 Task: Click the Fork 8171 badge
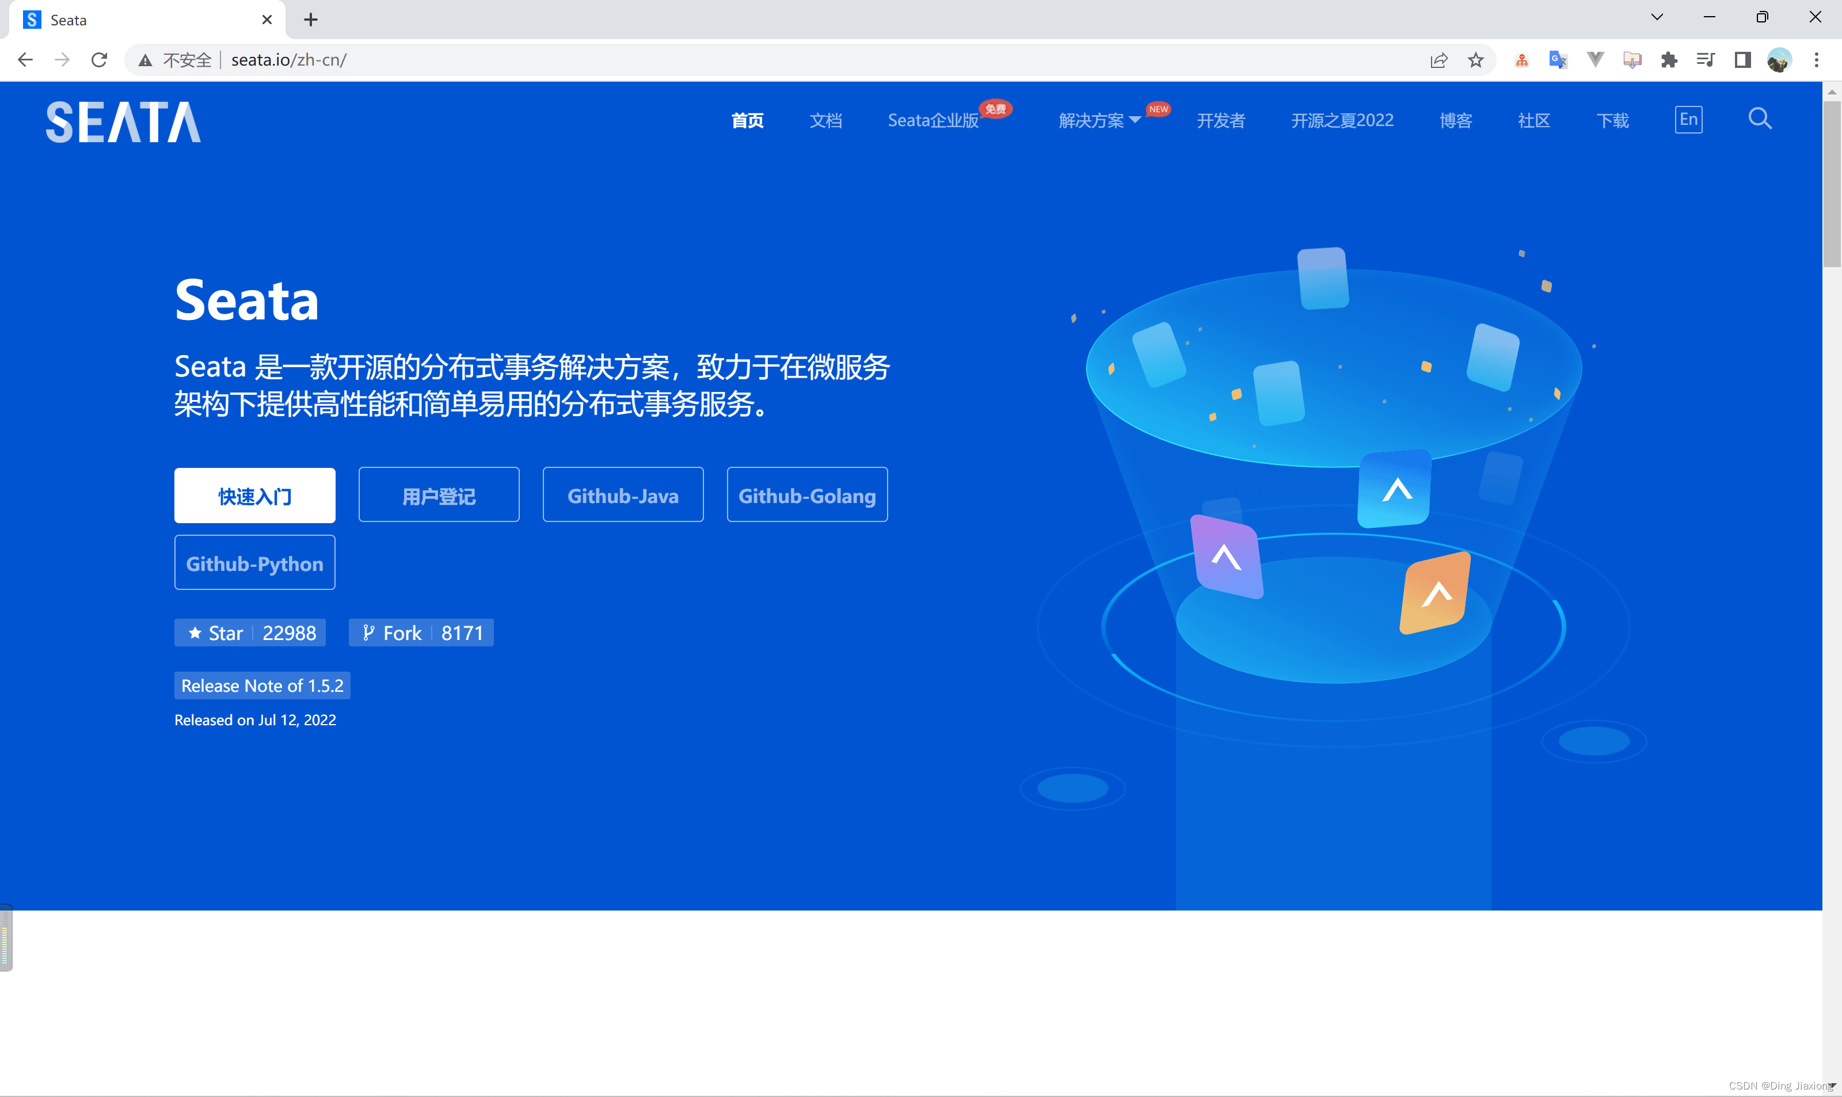click(x=421, y=633)
